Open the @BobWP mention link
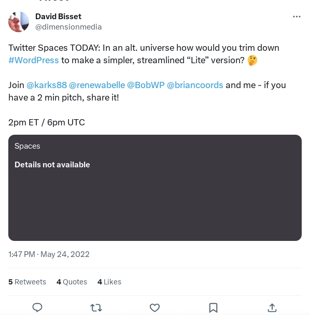The height and width of the screenshot is (315, 310). click(x=146, y=85)
